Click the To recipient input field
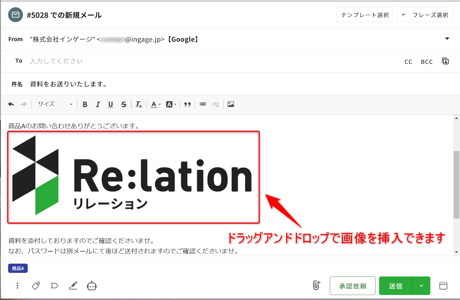This screenshot has height=300, width=460. pyautogui.click(x=196, y=61)
